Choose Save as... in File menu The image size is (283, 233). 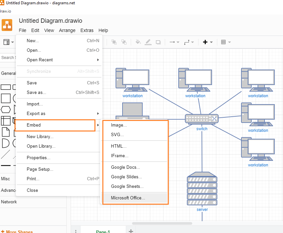pos(59,92)
